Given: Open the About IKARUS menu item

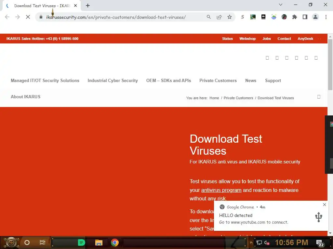Looking at the screenshot, I should 25,97.
